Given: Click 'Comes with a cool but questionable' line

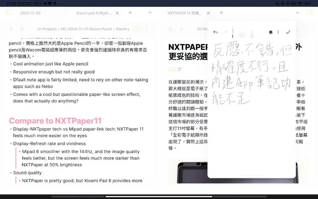Looking at the screenshot, I should (76, 94).
